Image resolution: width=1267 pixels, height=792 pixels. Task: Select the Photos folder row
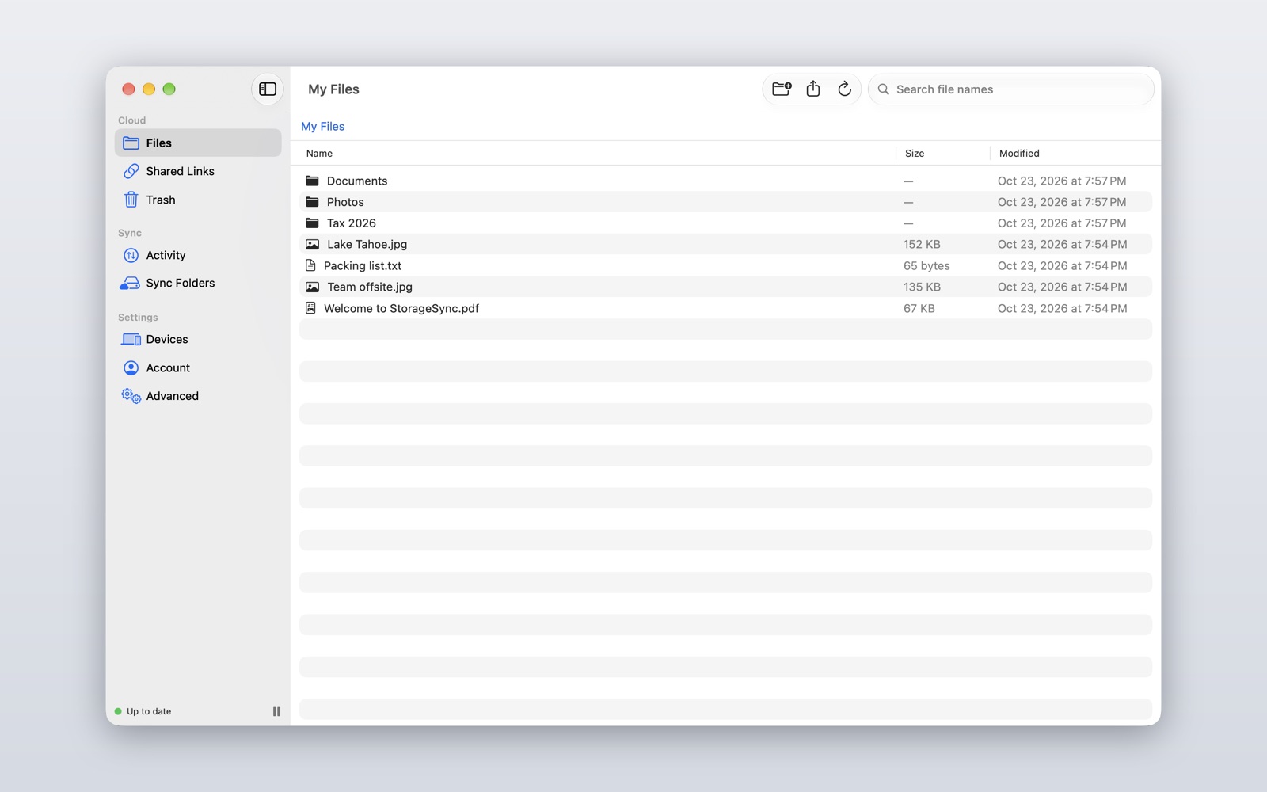click(x=725, y=202)
